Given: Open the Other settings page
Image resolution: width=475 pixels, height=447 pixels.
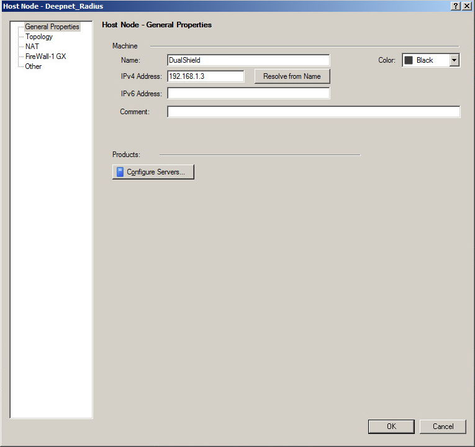Looking at the screenshot, I should 34,66.
